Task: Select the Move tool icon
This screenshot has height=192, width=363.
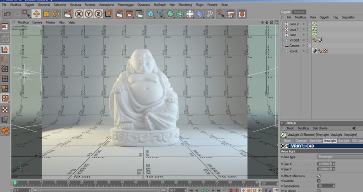Action: pyautogui.click(x=36, y=14)
